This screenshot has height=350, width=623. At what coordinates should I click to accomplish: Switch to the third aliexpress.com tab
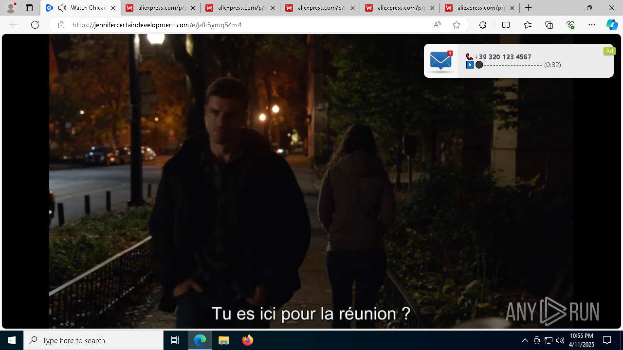click(x=320, y=8)
